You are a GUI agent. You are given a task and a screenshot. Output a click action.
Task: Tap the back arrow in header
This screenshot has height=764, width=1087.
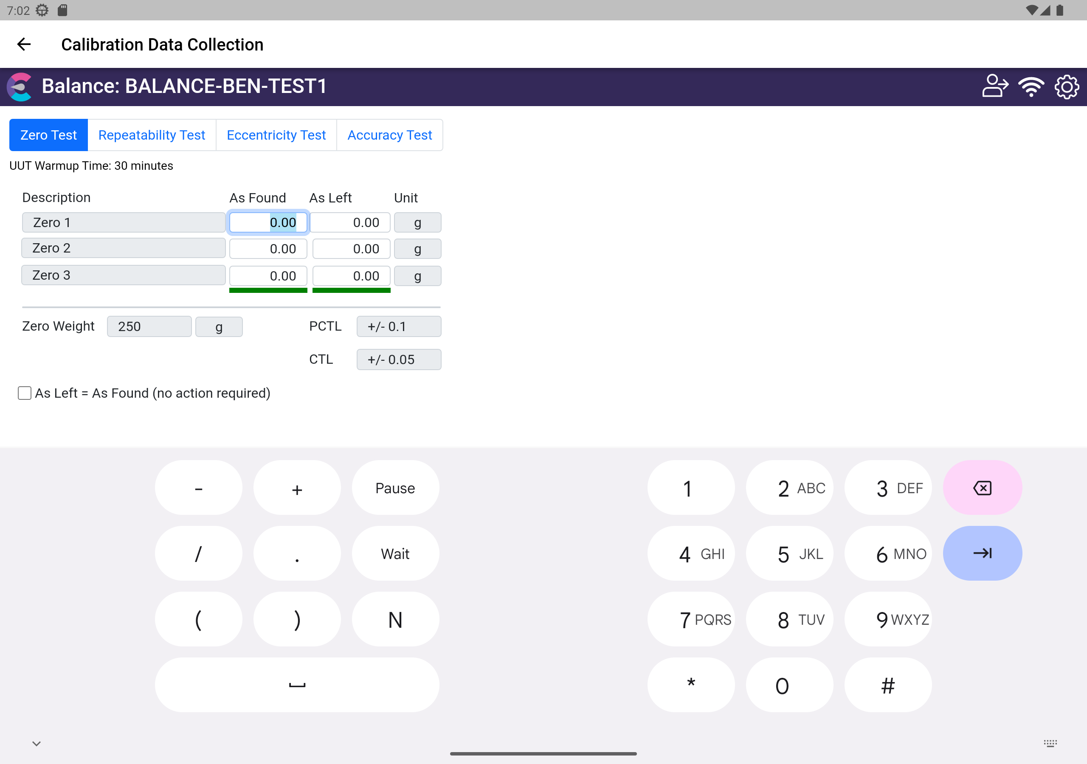click(24, 45)
